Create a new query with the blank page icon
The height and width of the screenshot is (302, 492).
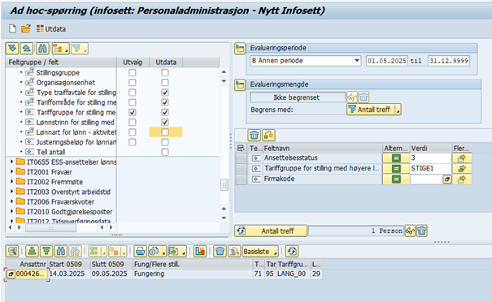12,29
